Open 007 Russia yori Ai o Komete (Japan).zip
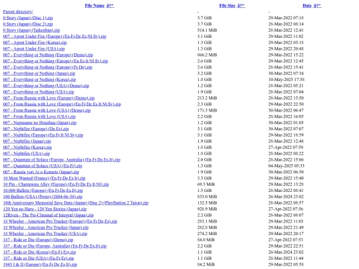 [41, 172]
